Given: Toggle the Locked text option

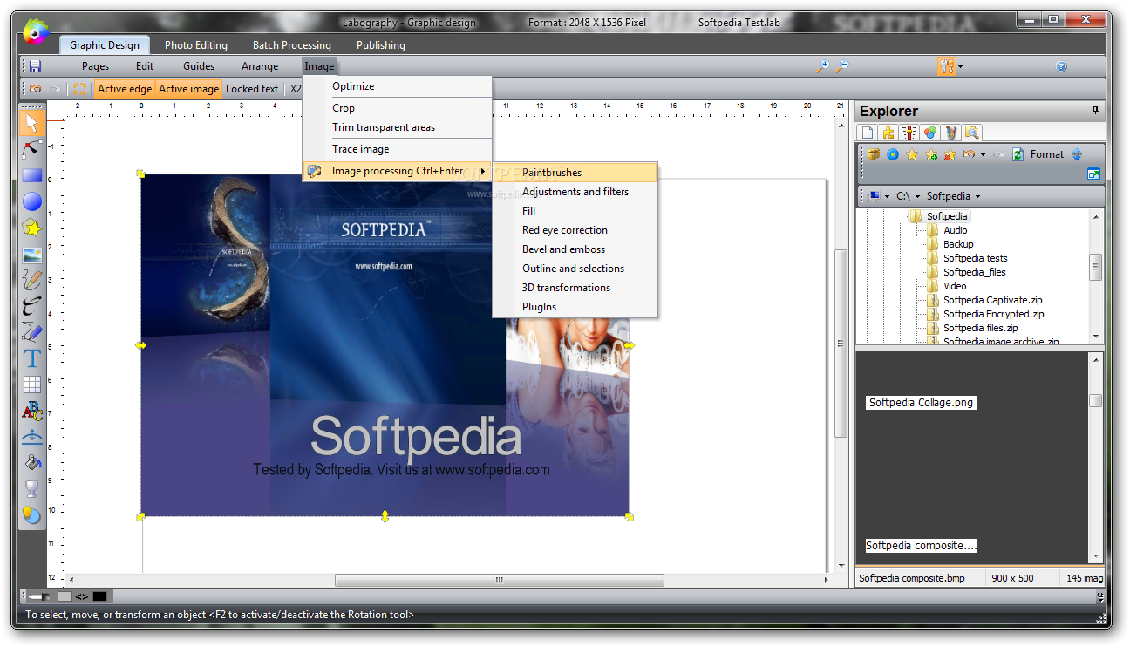Looking at the screenshot, I should coord(252,88).
